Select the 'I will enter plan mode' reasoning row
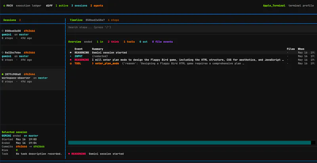The width and height of the screenshot is (317, 163). click(x=191, y=60)
